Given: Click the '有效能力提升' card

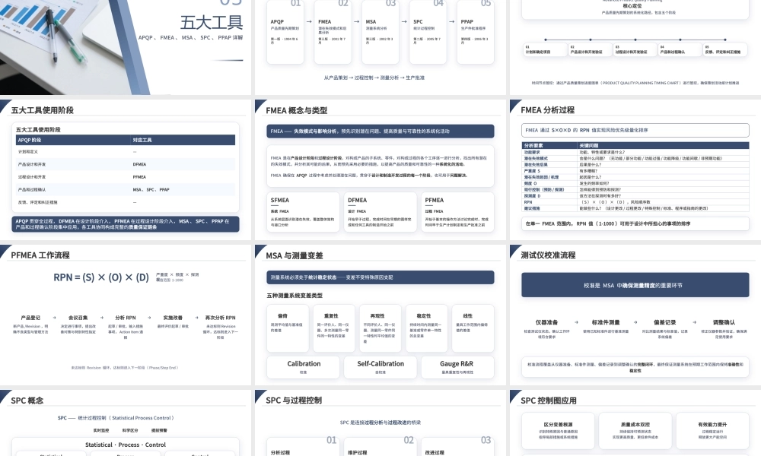Looking at the screenshot, I should click(x=712, y=431).
